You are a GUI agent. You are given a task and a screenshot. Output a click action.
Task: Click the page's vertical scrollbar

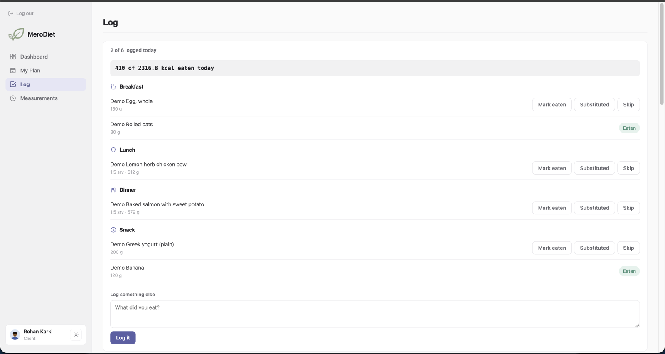pos(662,54)
